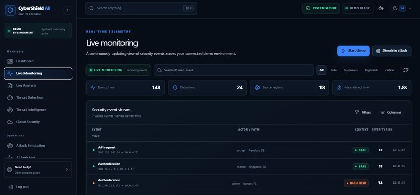This screenshot has width=420, height=195.
Task: Toggle dark mode moon icon
Action: 395,8
